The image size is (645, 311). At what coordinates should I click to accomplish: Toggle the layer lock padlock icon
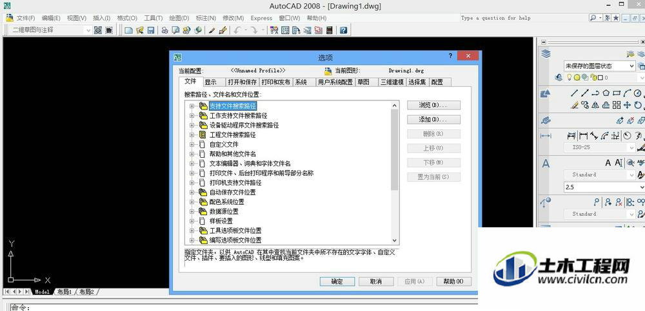click(593, 77)
